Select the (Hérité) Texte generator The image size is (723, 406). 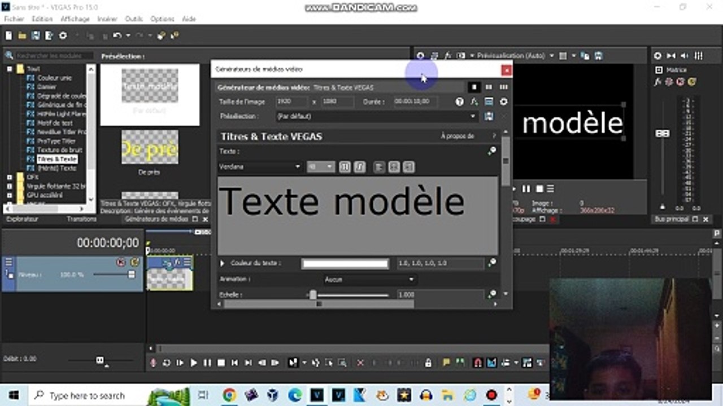coord(56,168)
